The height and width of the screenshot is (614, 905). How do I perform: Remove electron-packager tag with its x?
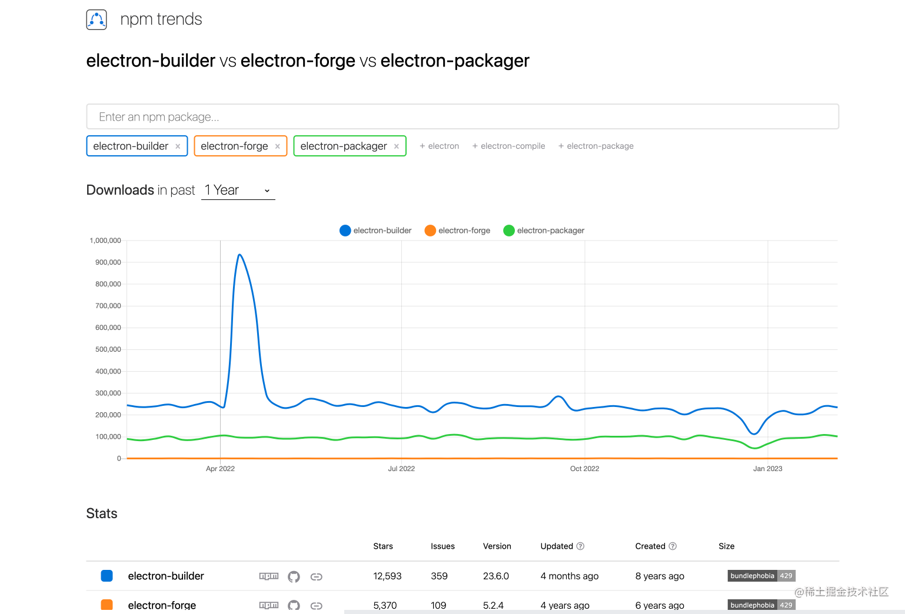click(397, 146)
